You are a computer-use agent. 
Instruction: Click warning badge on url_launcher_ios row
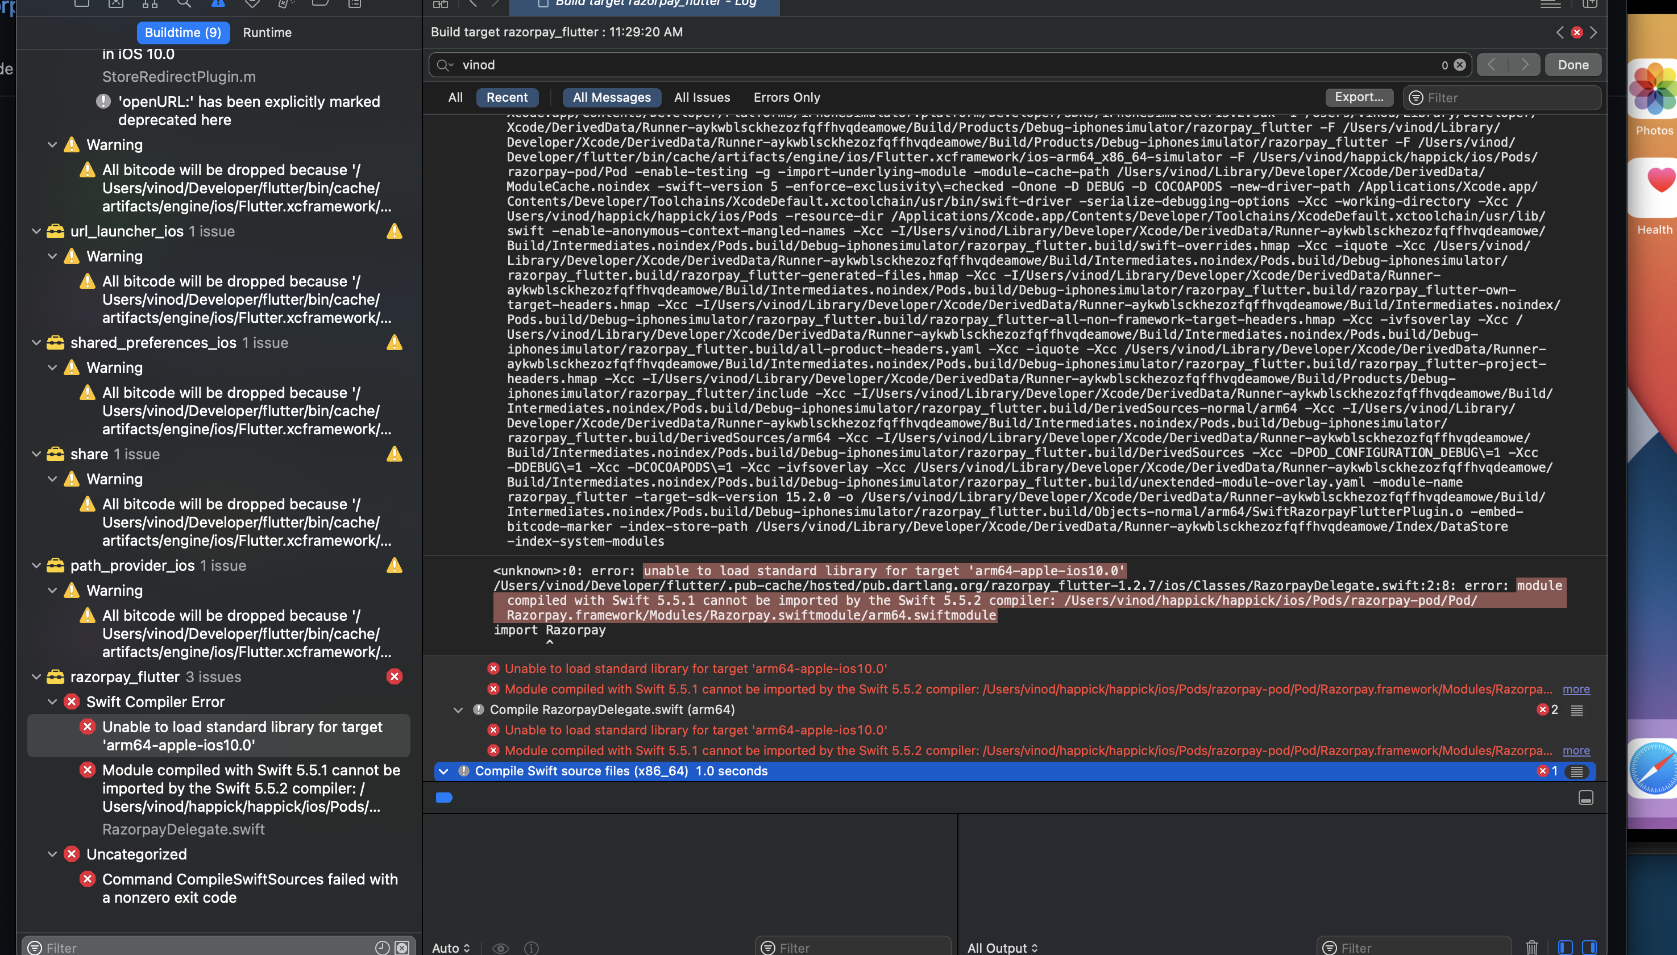pos(394,231)
